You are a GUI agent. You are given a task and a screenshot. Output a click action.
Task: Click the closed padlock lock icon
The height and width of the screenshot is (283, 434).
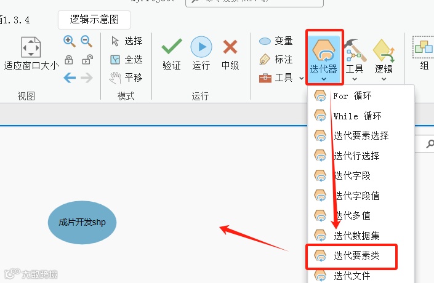[69, 60]
